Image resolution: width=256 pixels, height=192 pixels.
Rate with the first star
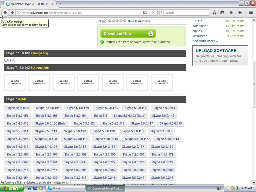(110, 20)
